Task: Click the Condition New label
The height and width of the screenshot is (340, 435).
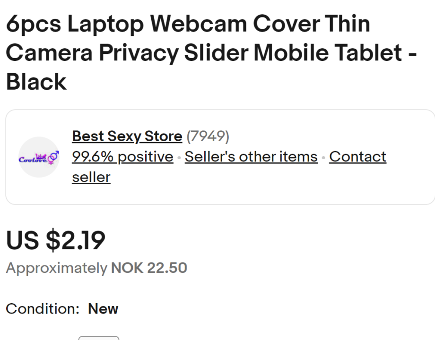Action: (x=61, y=309)
